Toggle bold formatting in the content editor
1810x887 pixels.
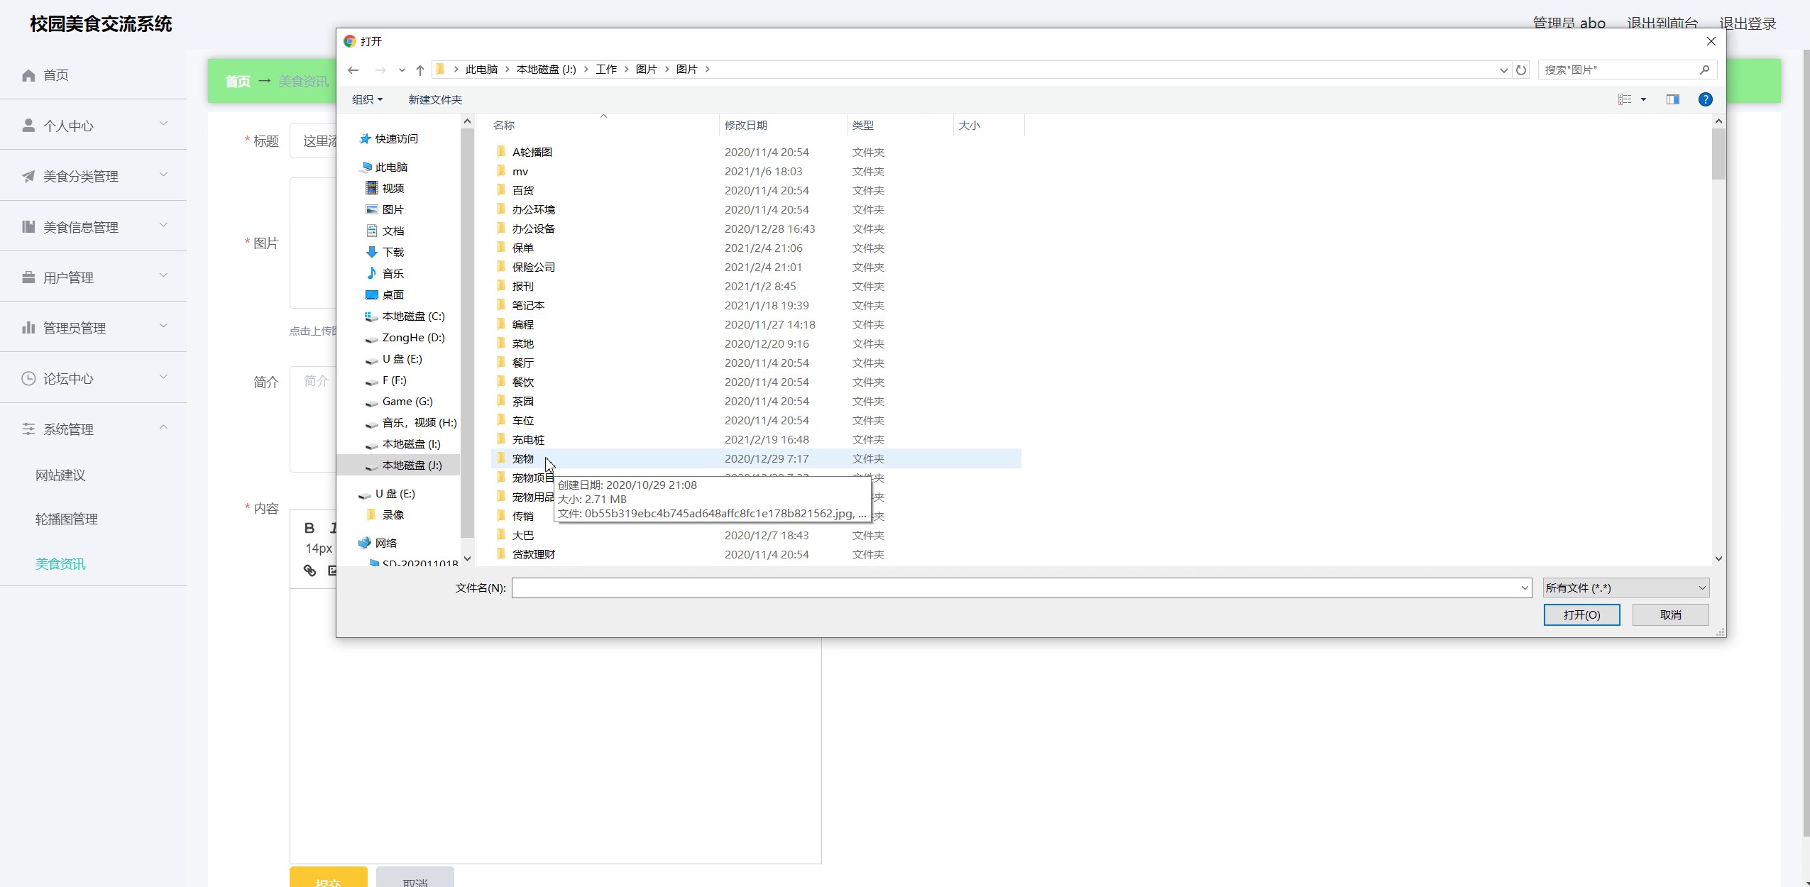pos(310,529)
